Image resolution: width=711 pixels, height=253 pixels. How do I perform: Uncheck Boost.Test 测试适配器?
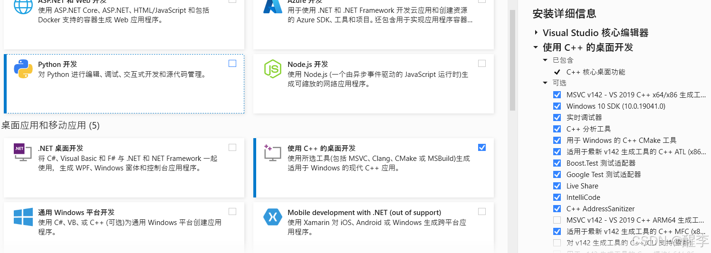pyautogui.click(x=557, y=163)
